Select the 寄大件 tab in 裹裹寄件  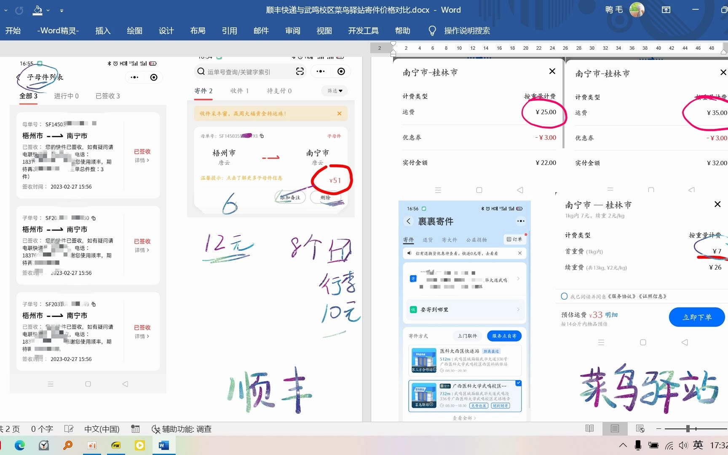tap(449, 240)
